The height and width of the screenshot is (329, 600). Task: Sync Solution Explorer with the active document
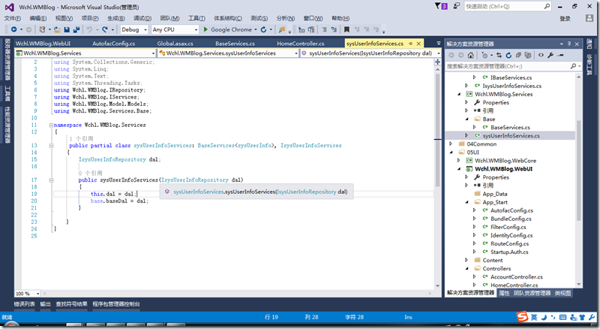(x=499, y=56)
